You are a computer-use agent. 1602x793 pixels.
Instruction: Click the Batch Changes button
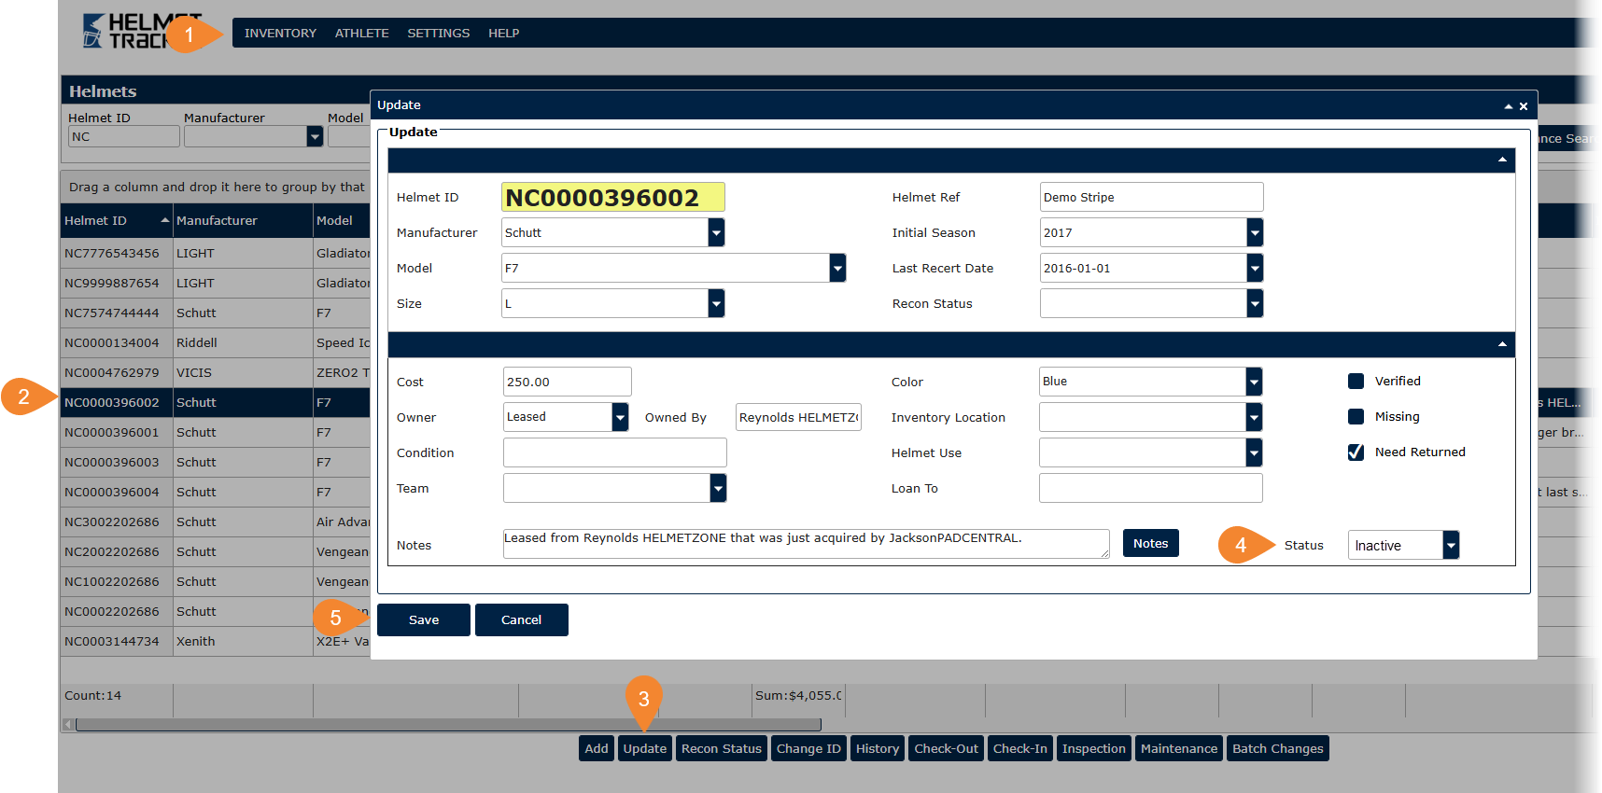click(x=1278, y=748)
